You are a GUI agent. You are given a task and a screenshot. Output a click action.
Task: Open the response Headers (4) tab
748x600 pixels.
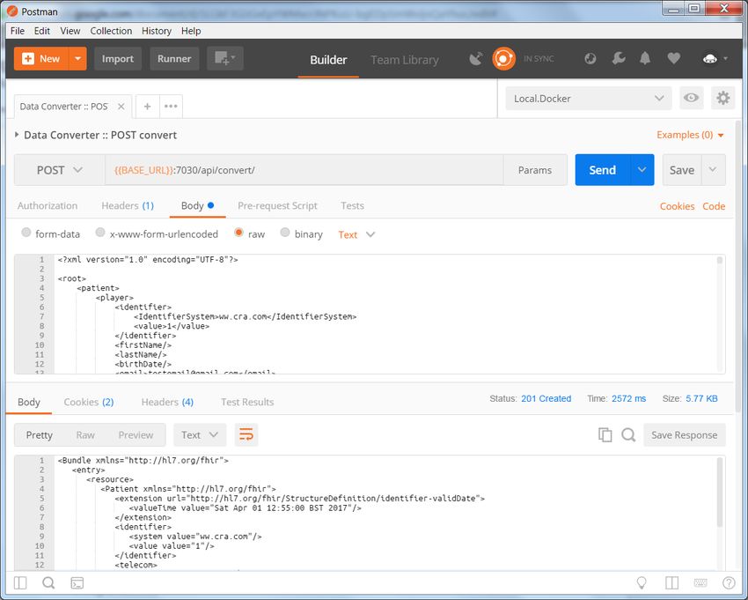167,403
